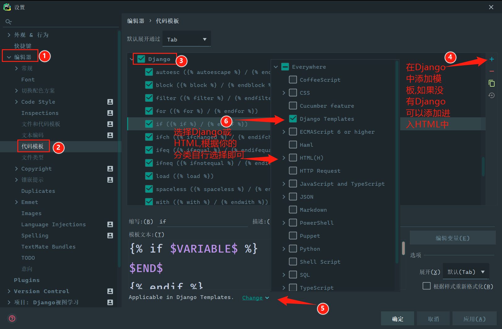Click the 应用(A) button
This screenshot has width=502, height=329.
474,319
